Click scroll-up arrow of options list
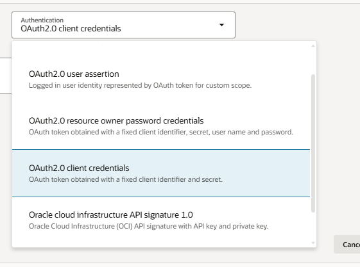The image size is (360, 267). (x=313, y=46)
